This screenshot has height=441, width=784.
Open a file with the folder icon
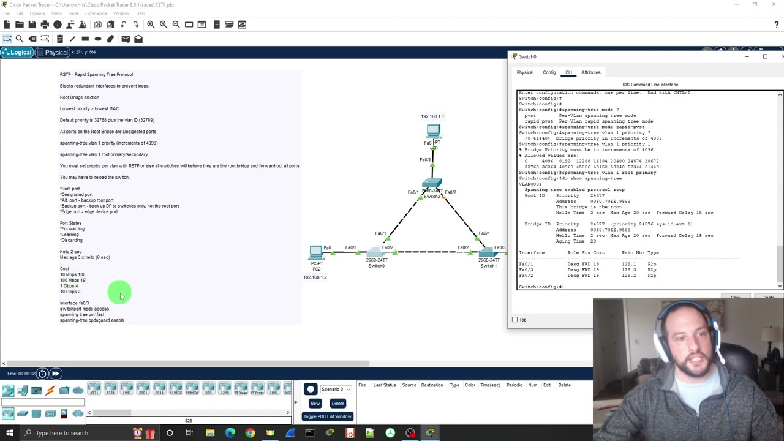pos(20,24)
